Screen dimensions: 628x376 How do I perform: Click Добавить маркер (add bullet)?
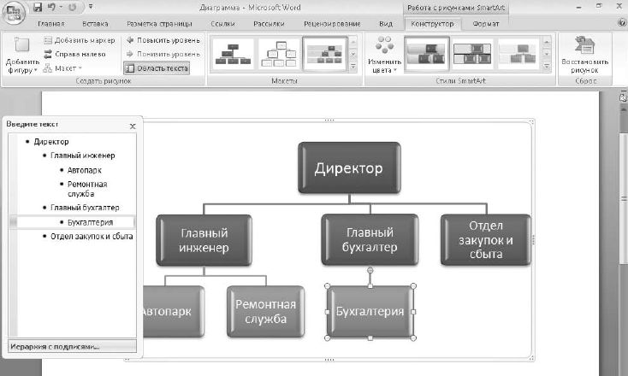(80, 40)
